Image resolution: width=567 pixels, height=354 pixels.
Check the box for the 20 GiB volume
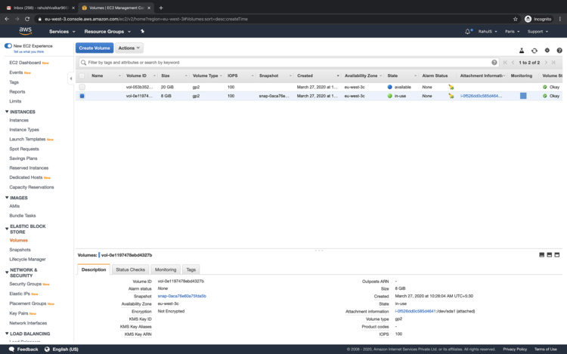[82, 87]
